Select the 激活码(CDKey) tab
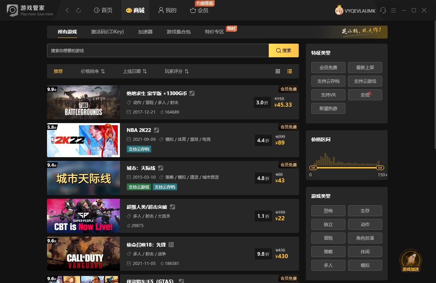Image resolution: width=436 pixels, height=283 pixels. 108,32
